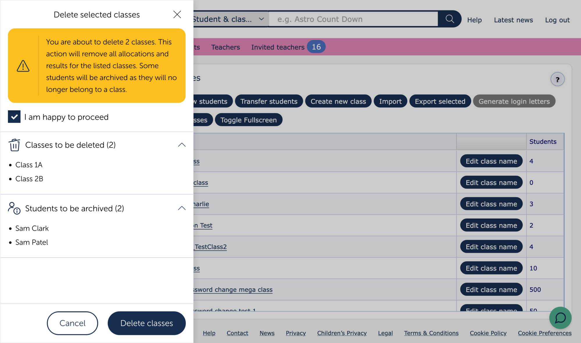Open the Student & class search dropdown

[x=229, y=19]
